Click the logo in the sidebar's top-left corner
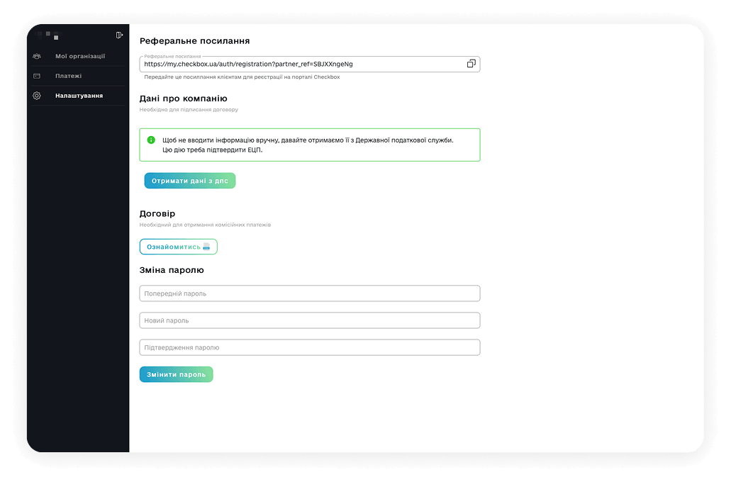The image size is (731, 482). 51,35
